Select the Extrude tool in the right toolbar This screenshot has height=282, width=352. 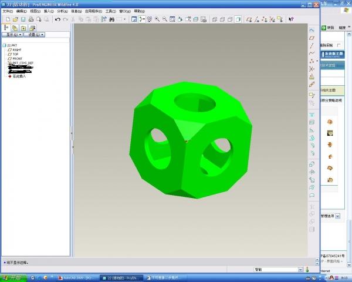pyautogui.click(x=312, y=164)
